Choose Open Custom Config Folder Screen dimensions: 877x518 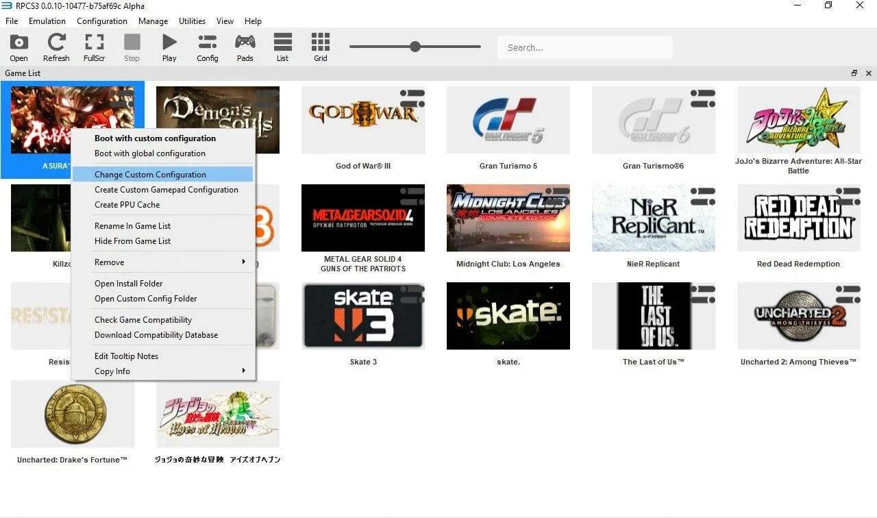(x=163, y=299)
